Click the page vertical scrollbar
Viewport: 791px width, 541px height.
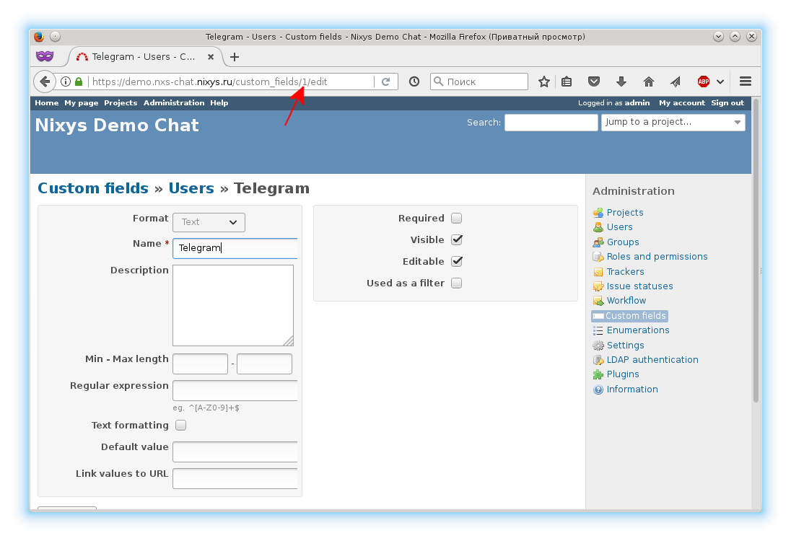coord(756,252)
